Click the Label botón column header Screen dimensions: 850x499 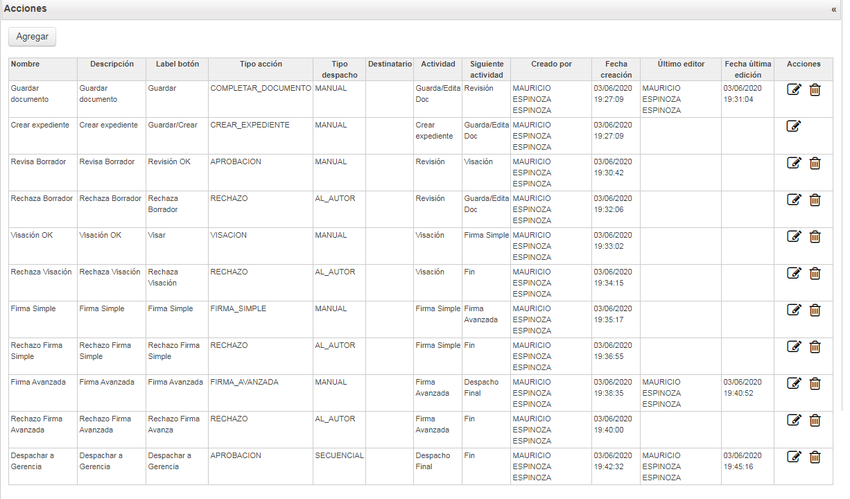[x=177, y=69]
